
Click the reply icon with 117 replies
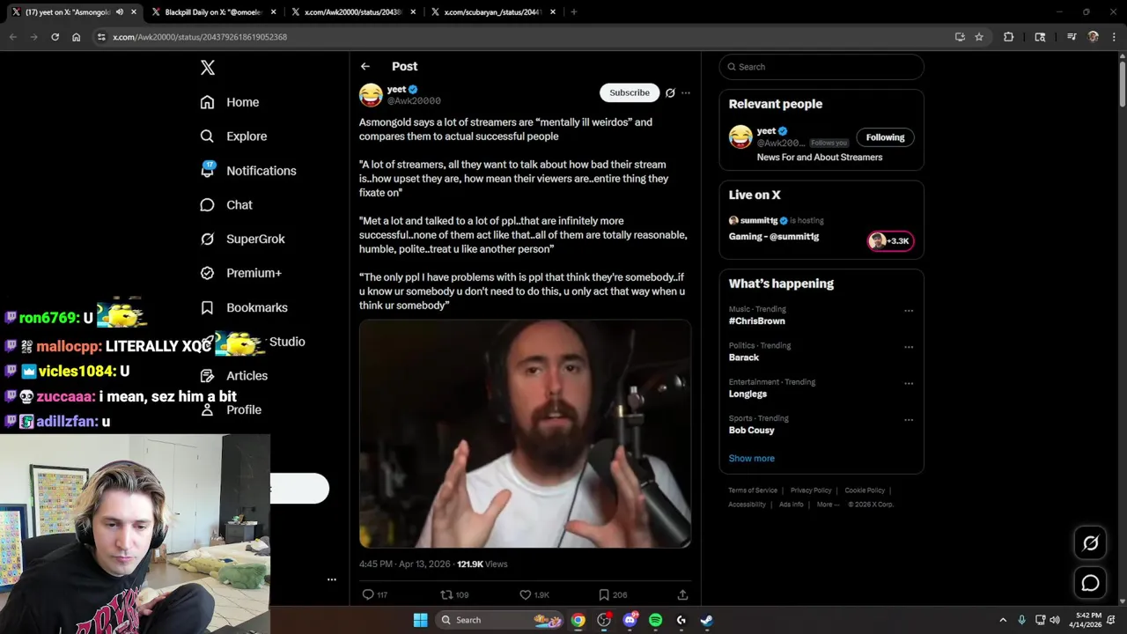click(x=368, y=595)
